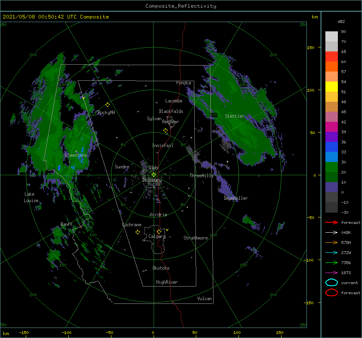Image resolution: width=362 pixels, height=338 pixels.
Task: Click the 150 tick on right axis
Action: pos(311,47)
